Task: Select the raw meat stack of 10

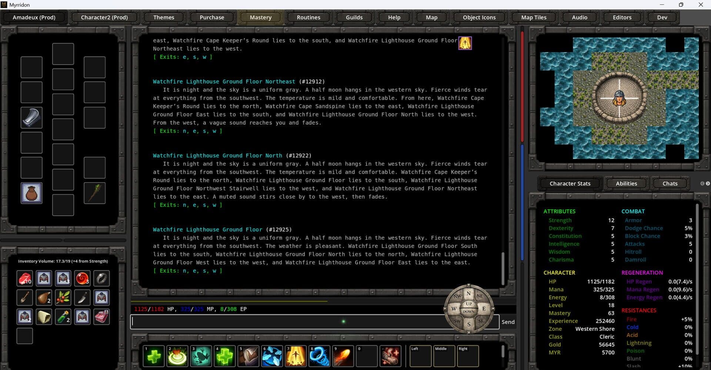Action: click(x=25, y=278)
